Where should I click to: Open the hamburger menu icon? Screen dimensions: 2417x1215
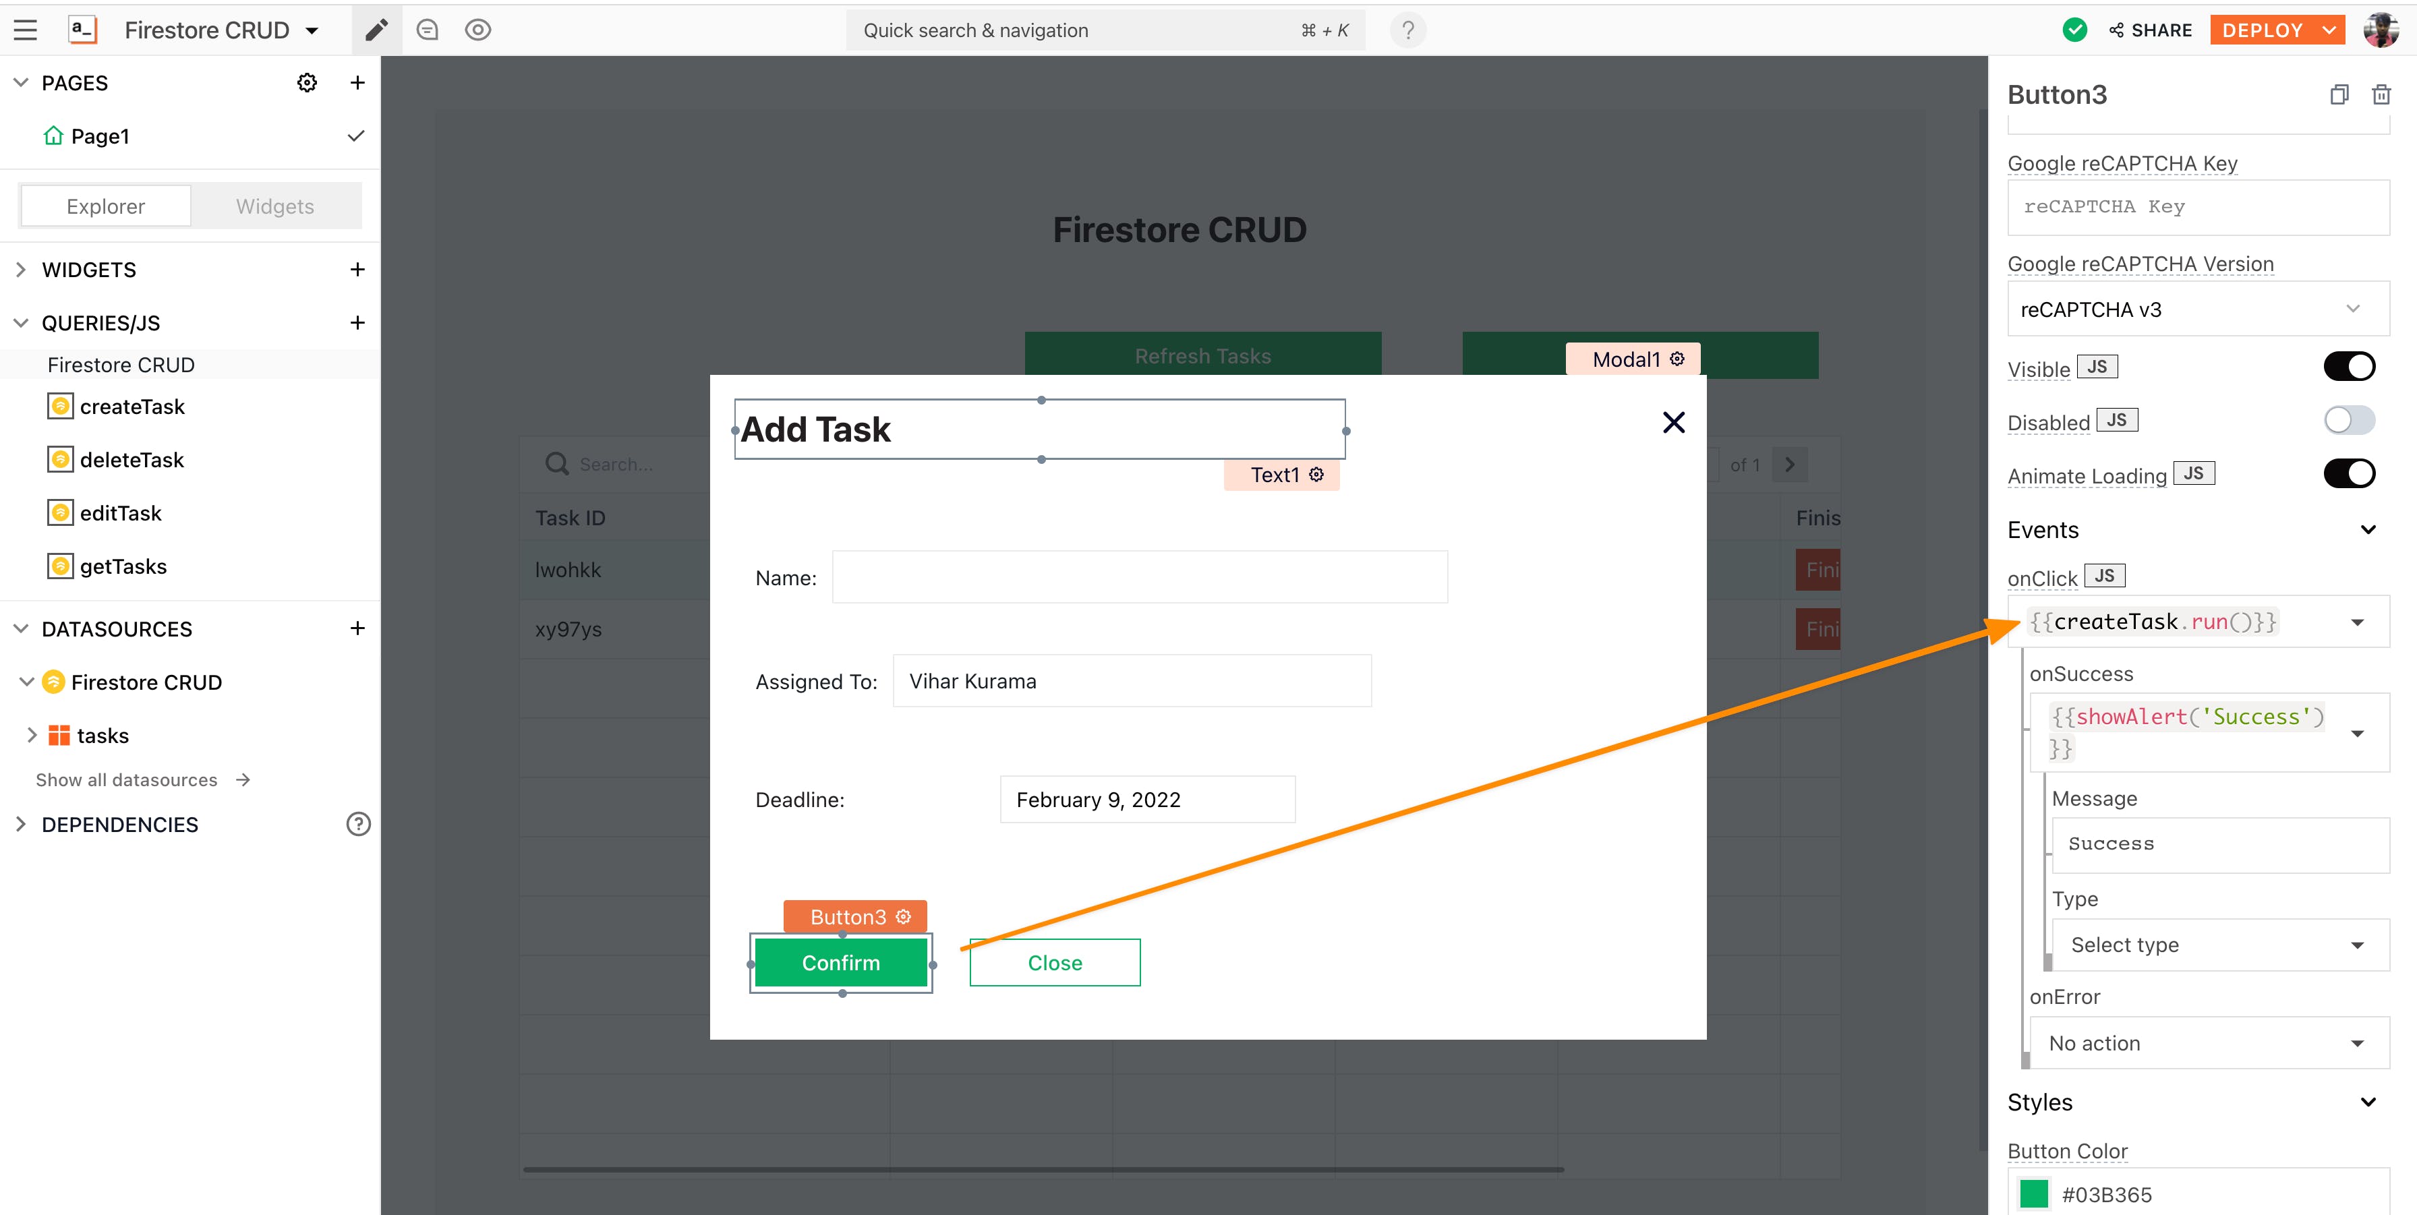point(26,30)
